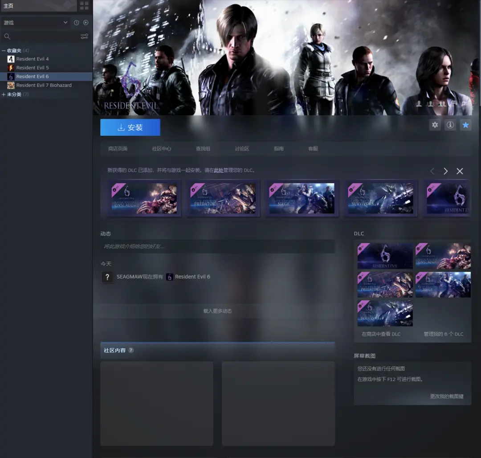Open Predator DLC card in carousel

223,198
